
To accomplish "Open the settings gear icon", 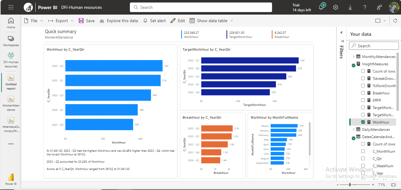I will 336,7.
